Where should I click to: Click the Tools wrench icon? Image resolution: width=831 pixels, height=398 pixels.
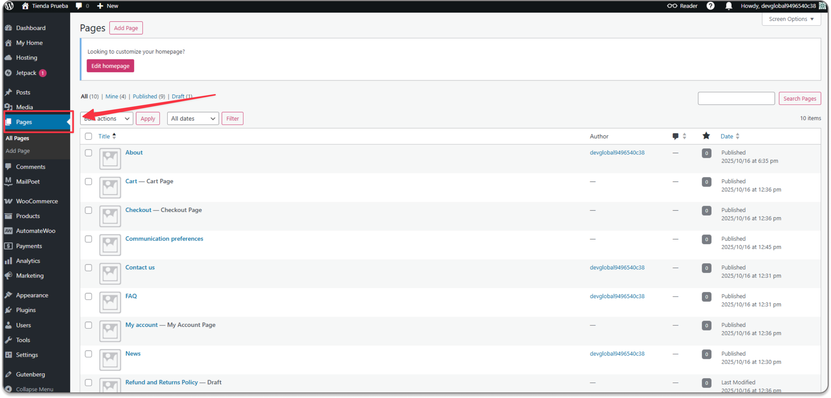point(9,340)
